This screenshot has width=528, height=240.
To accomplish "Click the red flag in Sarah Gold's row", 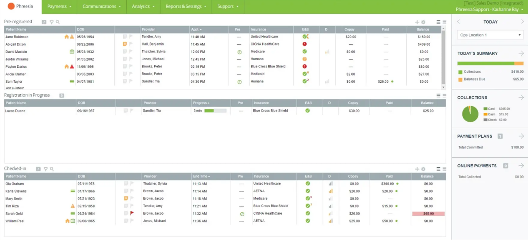I will [132, 213].
